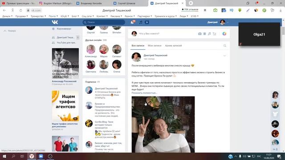
Task: Open the system tray volume icon
Action: click(x=244, y=156)
